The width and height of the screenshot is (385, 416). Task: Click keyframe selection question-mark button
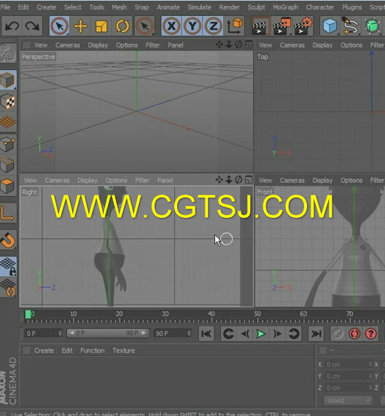click(x=371, y=334)
